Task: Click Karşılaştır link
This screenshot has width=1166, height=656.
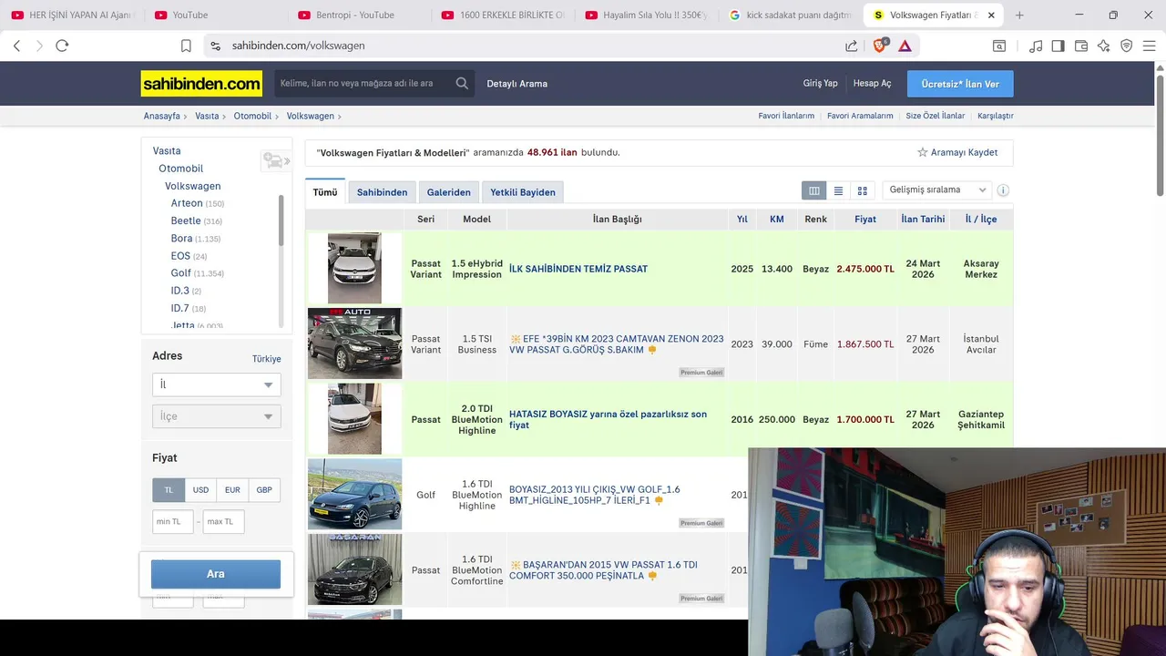Action: click(x=996, y=116)
